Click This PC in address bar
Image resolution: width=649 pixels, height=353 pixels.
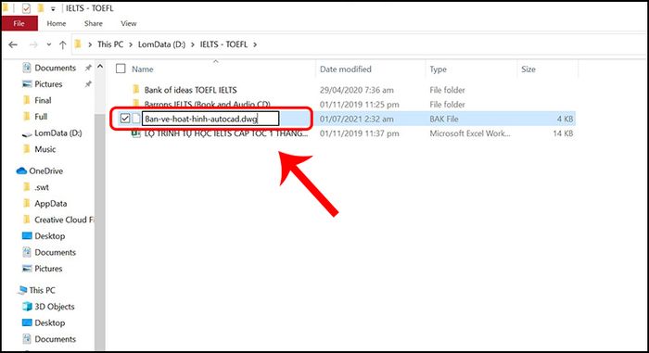pos(110,44)
